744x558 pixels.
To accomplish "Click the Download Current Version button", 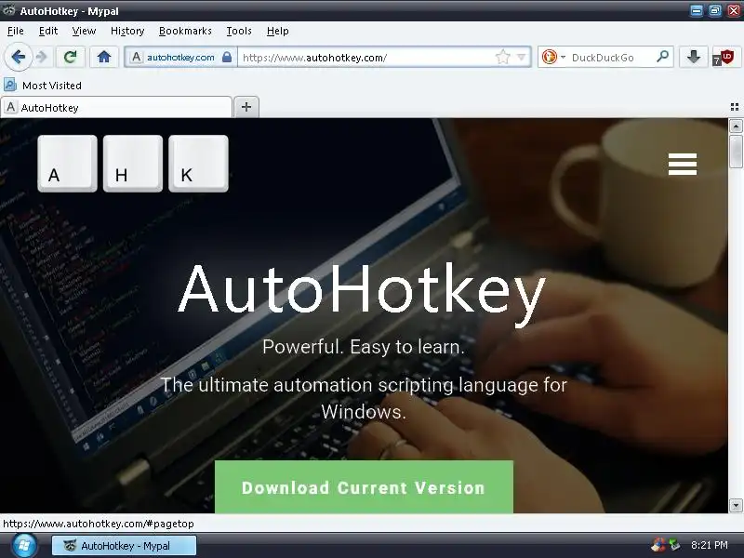I will point(364,486).
